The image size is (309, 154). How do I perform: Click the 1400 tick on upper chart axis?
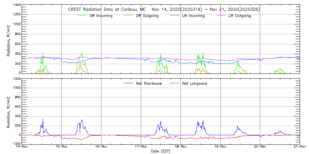pos(17,6)
